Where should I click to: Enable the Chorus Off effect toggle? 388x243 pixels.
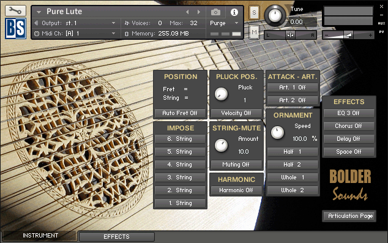click(x=349, y=126)
